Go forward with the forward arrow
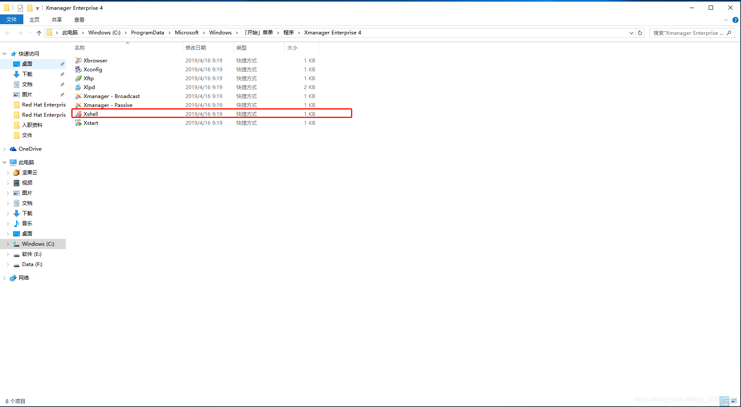 [20, 33]
